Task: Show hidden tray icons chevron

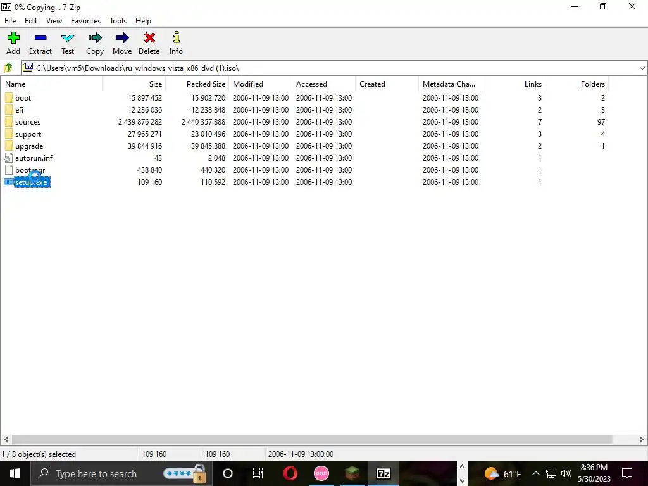Action: 535,473
